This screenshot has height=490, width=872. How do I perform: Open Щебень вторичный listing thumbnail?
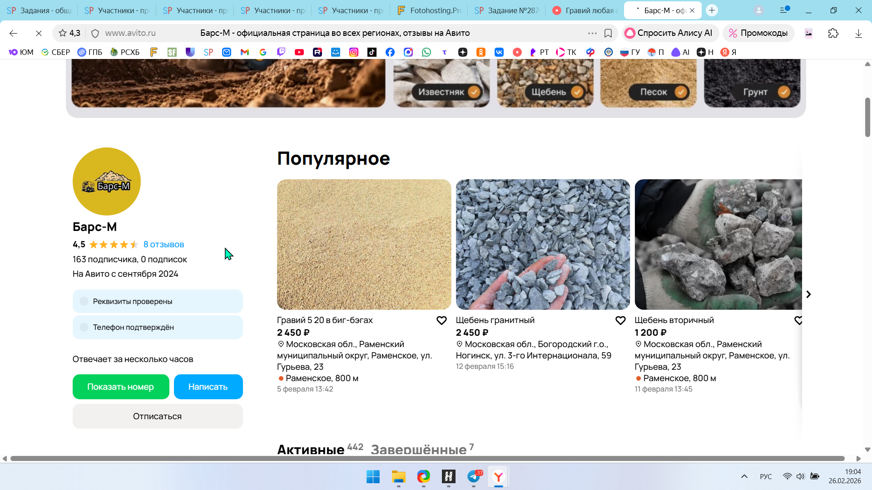(x=718, y=245)
